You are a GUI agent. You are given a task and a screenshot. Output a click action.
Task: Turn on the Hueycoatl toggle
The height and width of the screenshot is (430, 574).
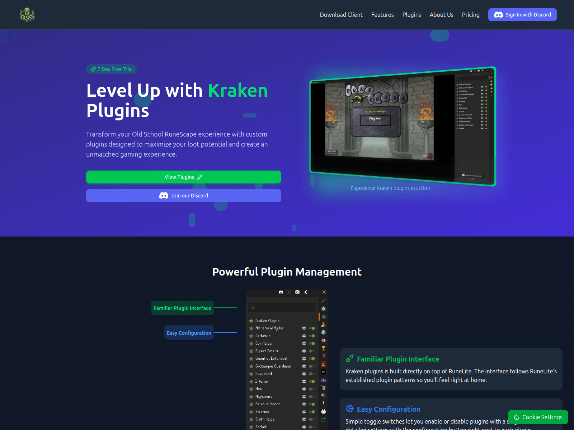312,374
